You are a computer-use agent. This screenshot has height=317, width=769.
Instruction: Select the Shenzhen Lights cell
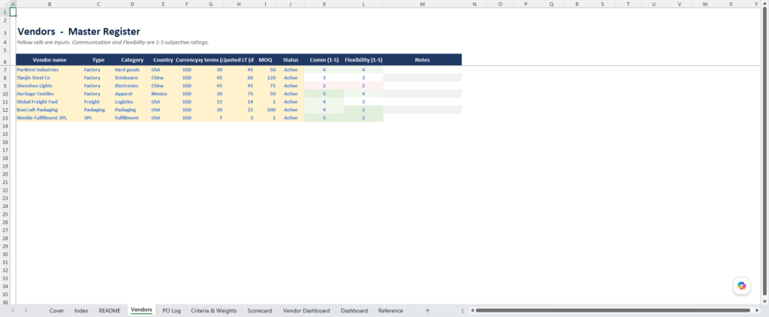tap(50, 86)
